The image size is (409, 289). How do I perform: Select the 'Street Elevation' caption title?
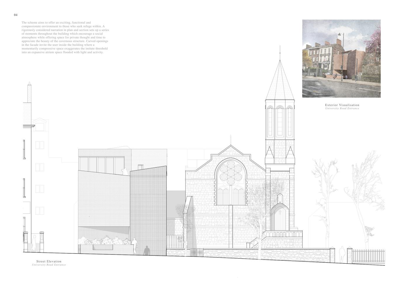pyautogui.click(x=49, y=262)
